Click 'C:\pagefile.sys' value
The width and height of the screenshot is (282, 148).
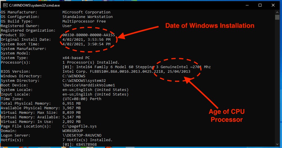pos(80,126)
